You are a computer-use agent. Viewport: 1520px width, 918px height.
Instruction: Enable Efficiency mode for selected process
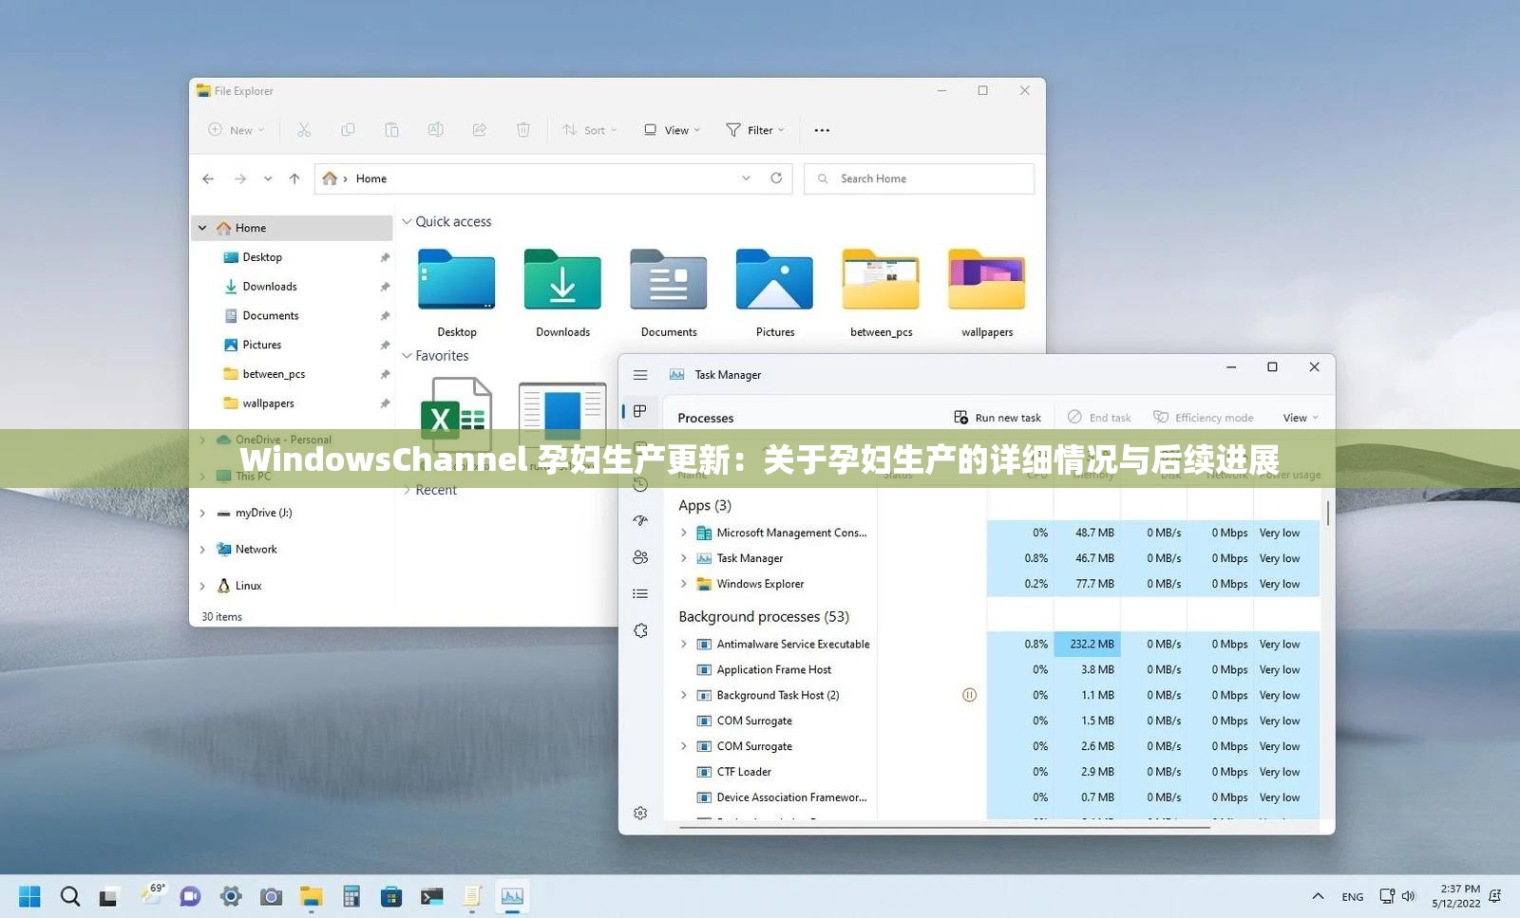pos(1204,417)
